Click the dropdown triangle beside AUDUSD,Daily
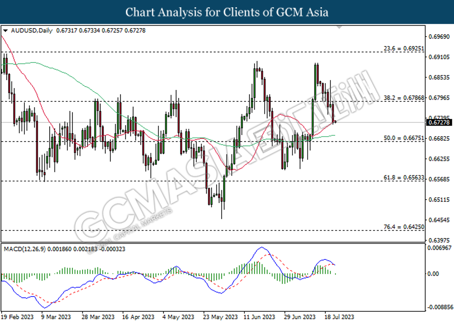This screenshot has width=454, height=324. tap(5, 31)
